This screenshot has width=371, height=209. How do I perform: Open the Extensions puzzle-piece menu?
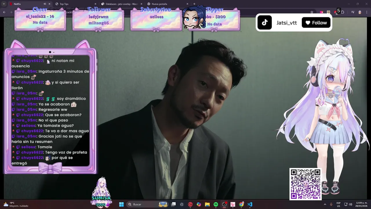point(343,12)
